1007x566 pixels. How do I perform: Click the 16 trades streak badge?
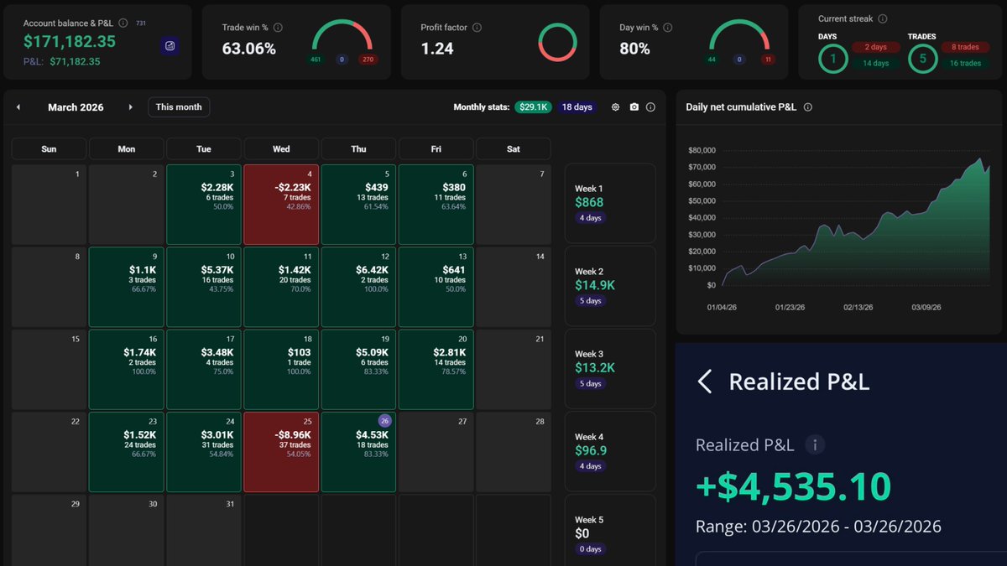click(x=964, y=63)
